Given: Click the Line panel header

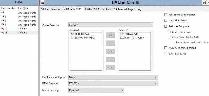Looking at the screenshot, I should coord(19,2).
